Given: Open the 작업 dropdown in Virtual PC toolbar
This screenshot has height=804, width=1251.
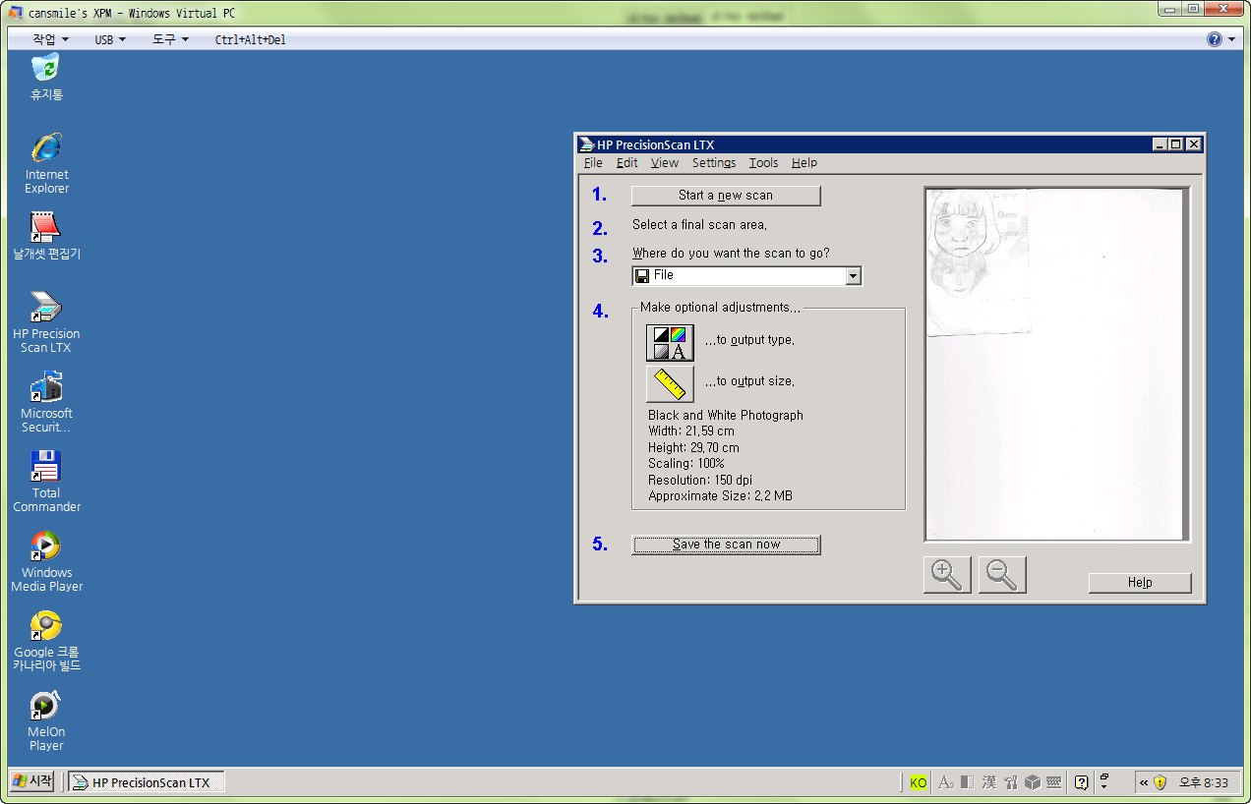Looking at the screenshot, I should pyautogui.click(x=51, y=39).
